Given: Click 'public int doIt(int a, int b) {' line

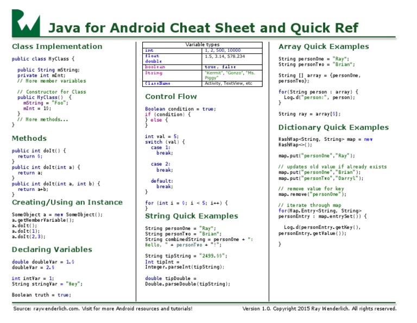Looking at the screenshot, I should tap(56, 184).
